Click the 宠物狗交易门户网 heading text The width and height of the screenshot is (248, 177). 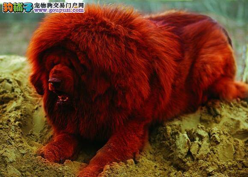(59, 5)
